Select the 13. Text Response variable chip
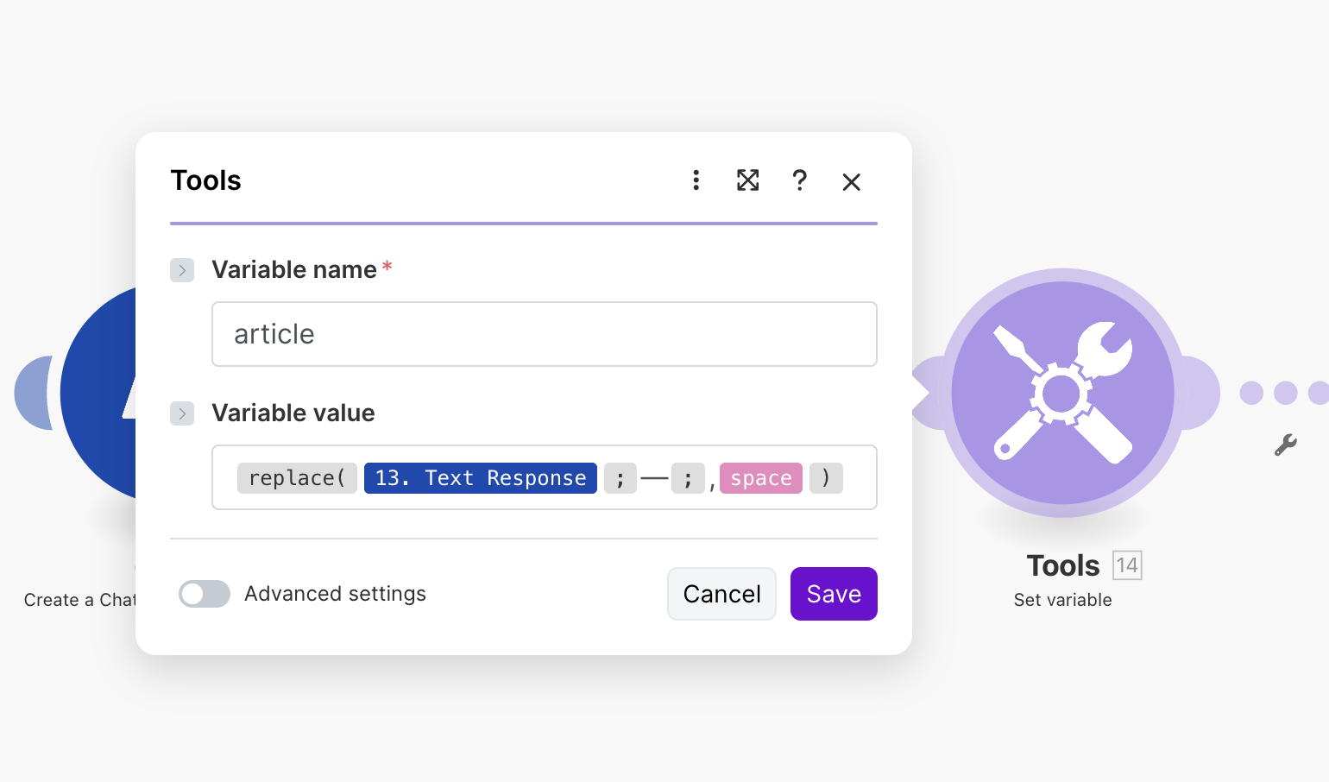Image resolution: width=1329 pixels, height=782 pixels. click(480, 477)
